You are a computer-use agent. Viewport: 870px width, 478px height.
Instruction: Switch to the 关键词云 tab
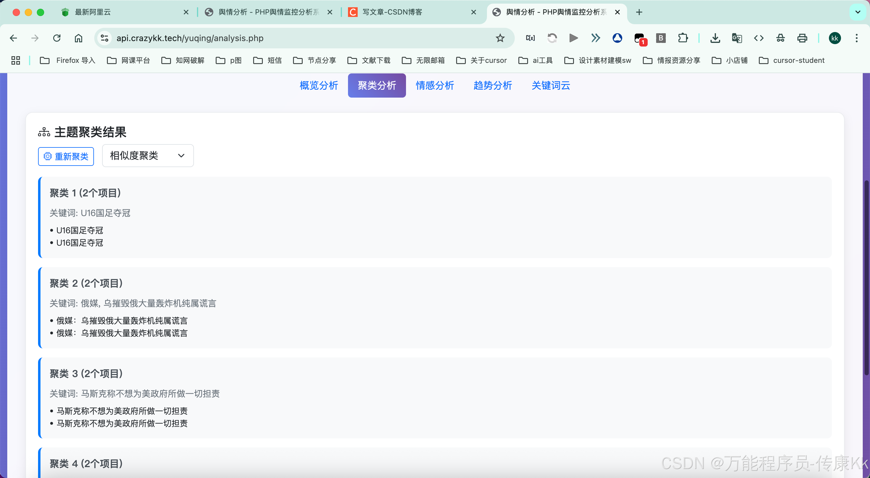point(550,86)
